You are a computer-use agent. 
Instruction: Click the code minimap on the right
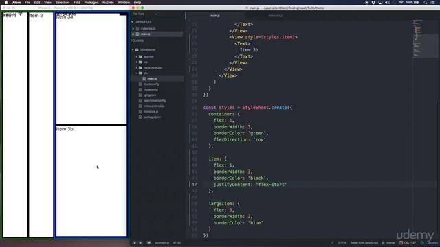click(x=424, y=38)
